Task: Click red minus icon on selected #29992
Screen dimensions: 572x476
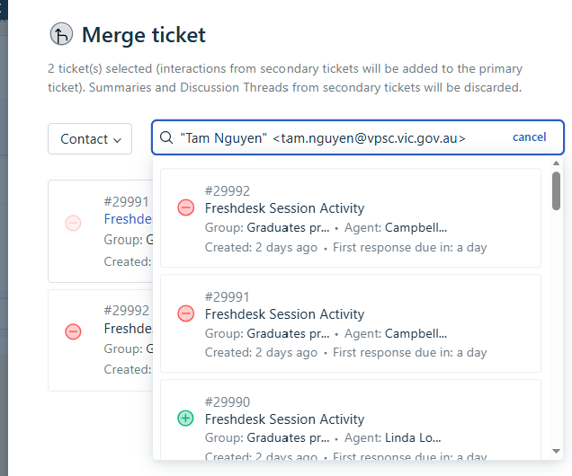Action: (x=73, y=331)
